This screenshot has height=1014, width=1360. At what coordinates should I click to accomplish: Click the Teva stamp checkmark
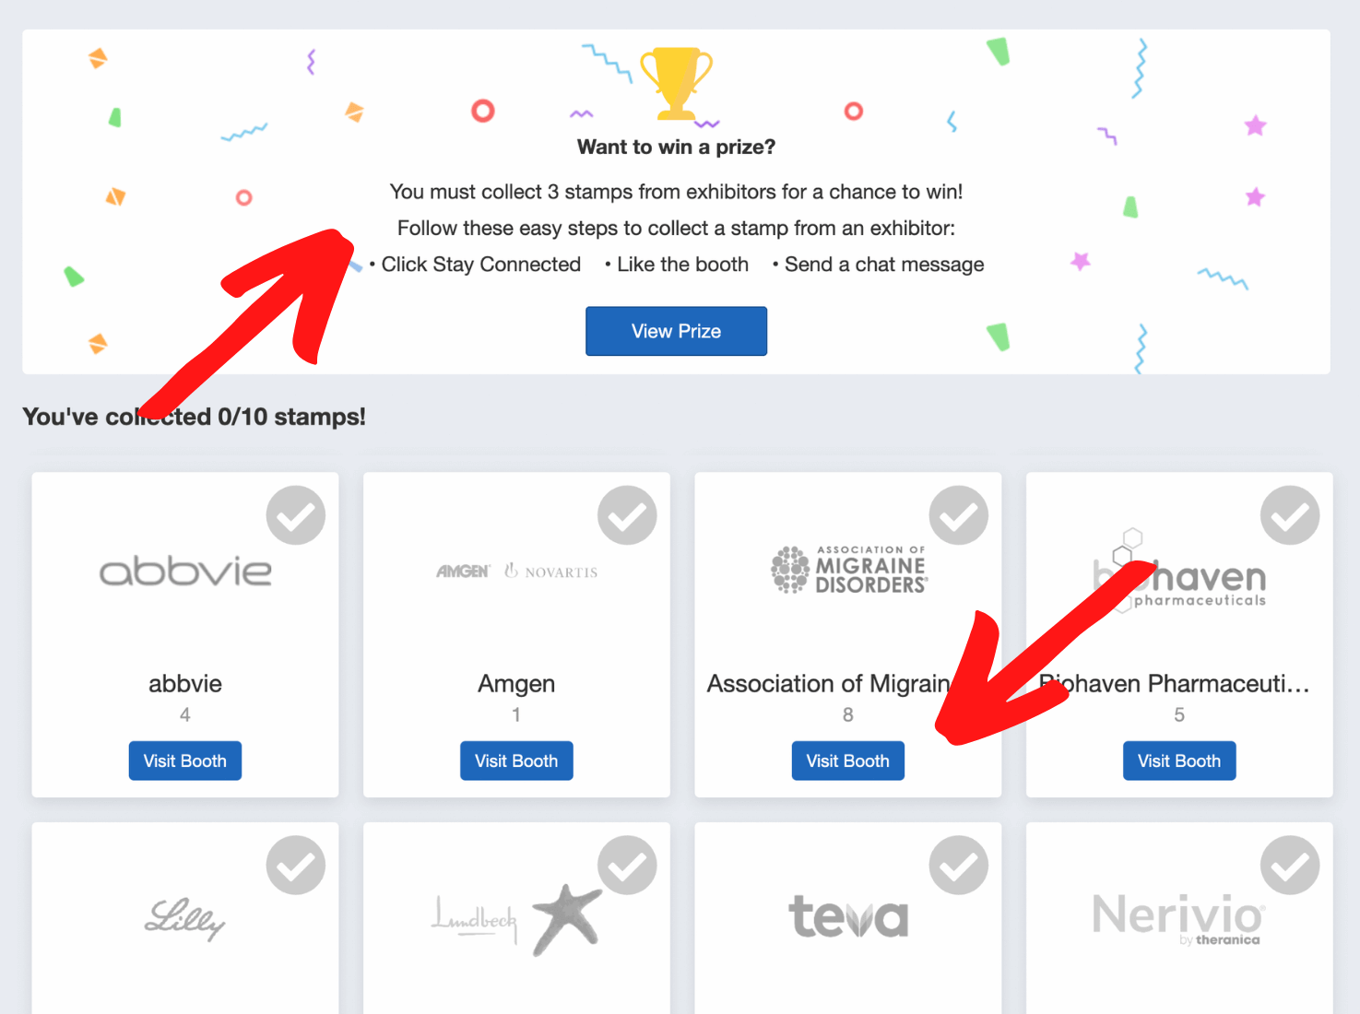(x=958, y=865)
